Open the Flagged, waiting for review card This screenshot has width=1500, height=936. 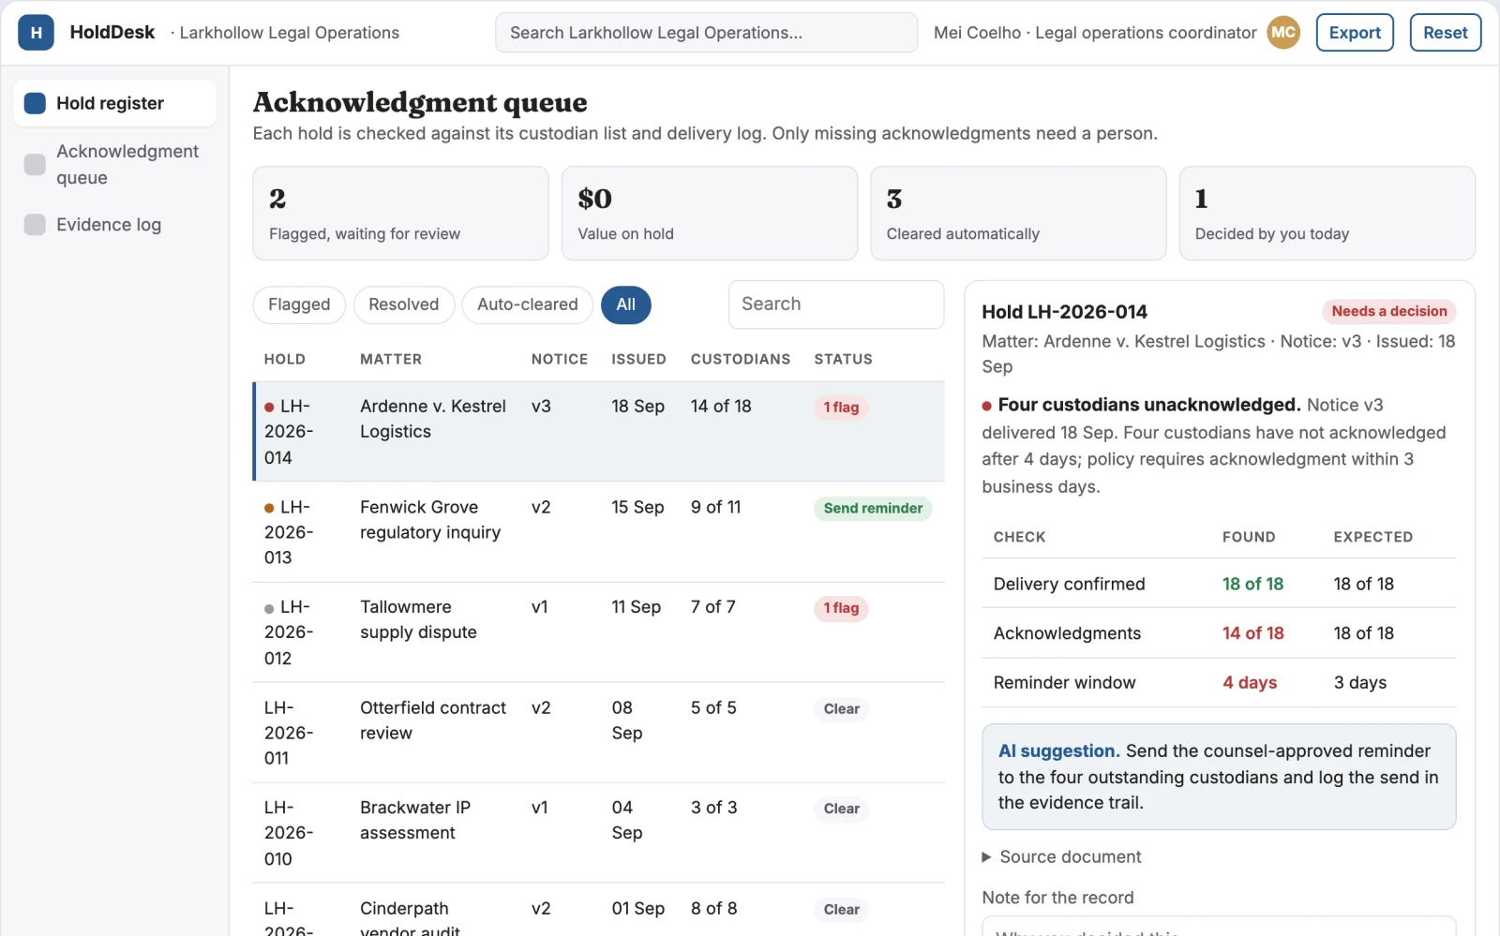pos(400,214)
